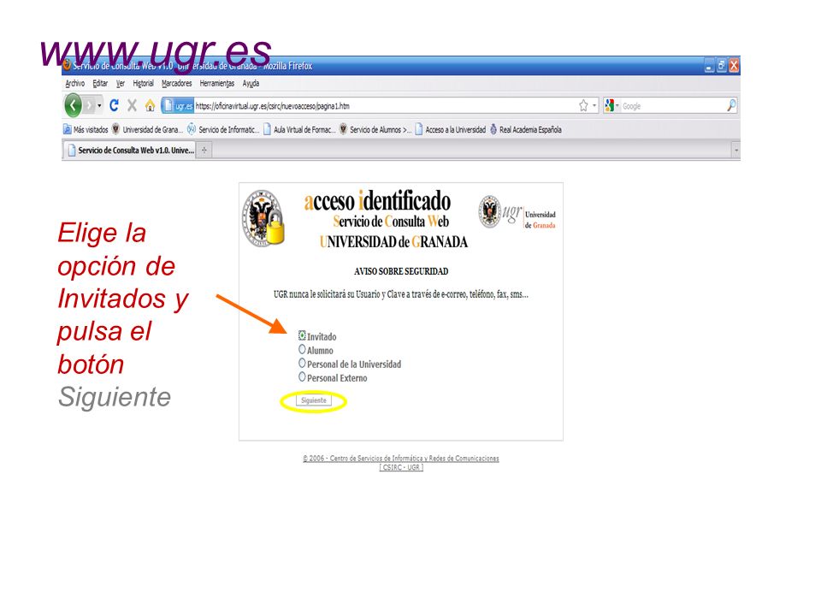Image resolution: width=821 pixels, height=616 pixels.
Task: Open the Aula Virtual de Formac... bookmark
Action: point(299,129)
